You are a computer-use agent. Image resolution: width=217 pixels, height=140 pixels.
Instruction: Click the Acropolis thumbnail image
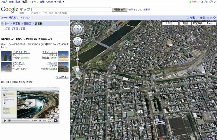point(6,67)
